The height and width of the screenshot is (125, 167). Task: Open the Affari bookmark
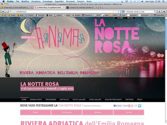tap(114, 15)
